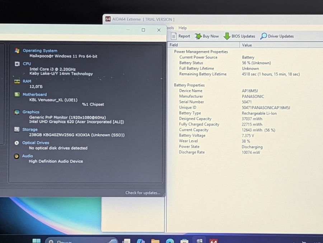Viewport: 323px width, 243px height.
Task: Open File Explorer folder icon on taskbar
Action: [x=155, y=241]
